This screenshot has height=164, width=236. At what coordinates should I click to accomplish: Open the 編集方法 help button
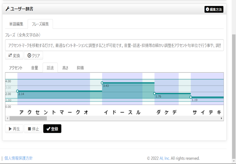pyautogui.click(x=214, y=10)
